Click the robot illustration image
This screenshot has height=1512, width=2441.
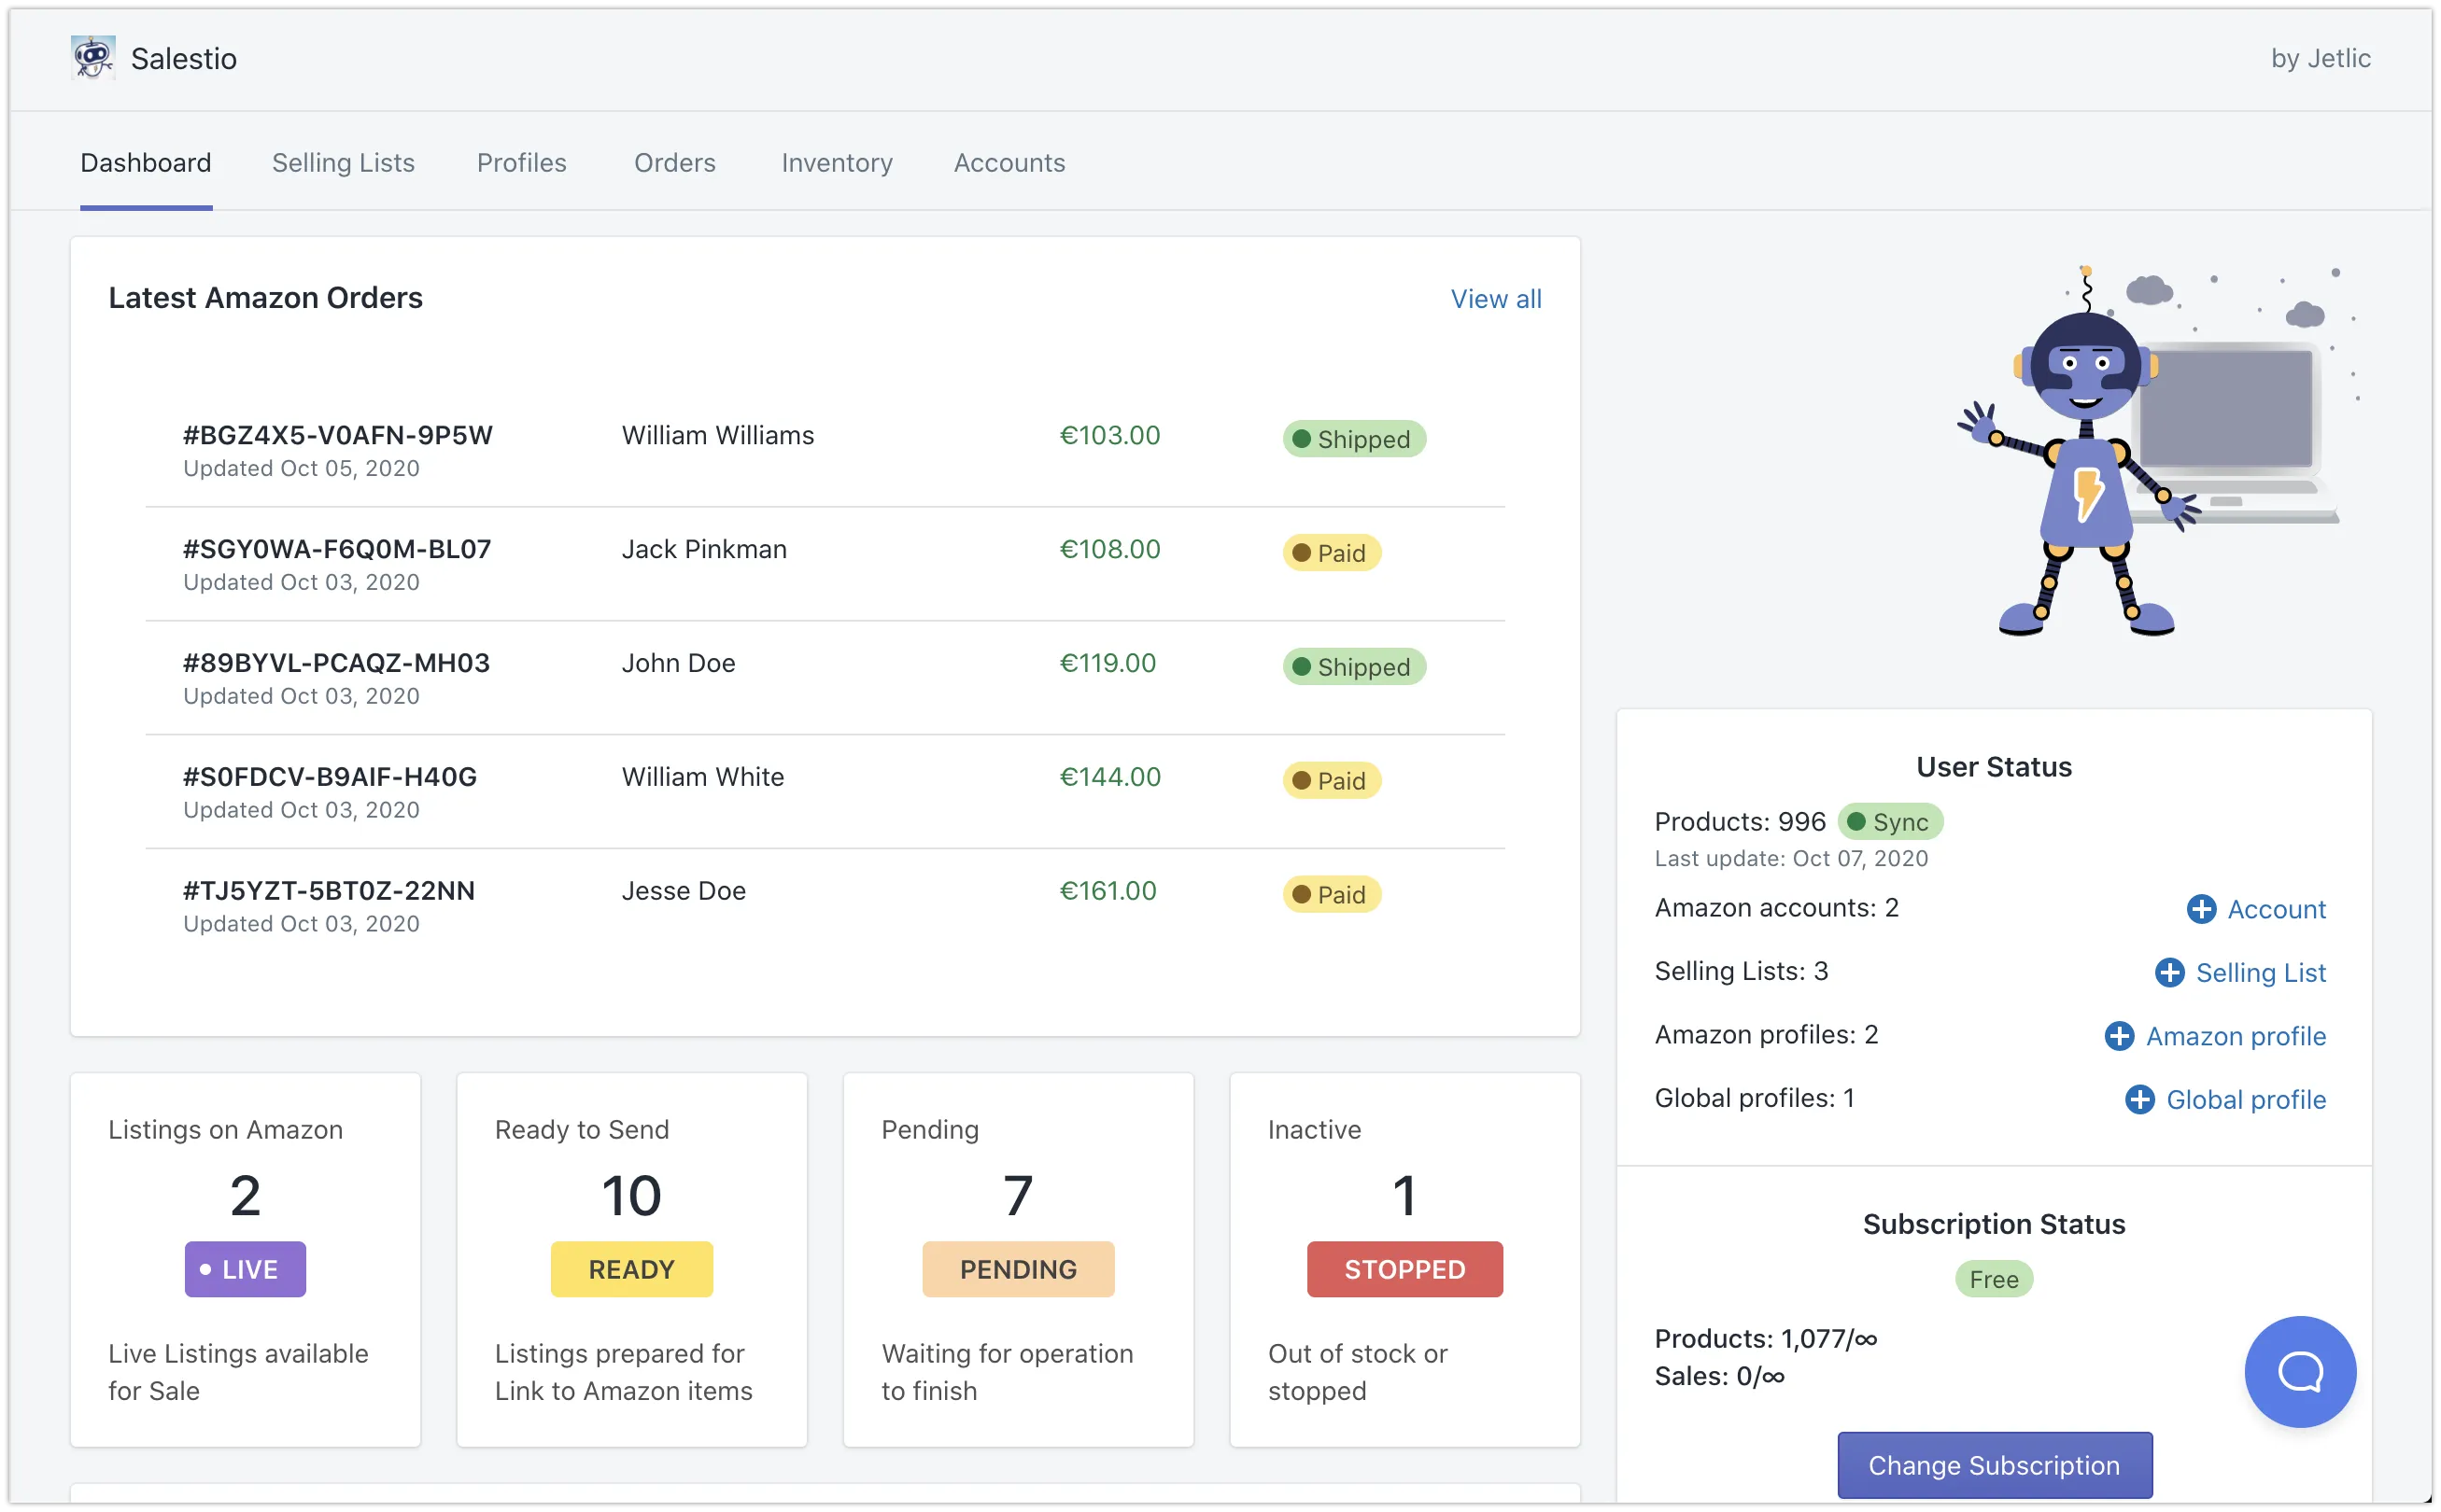(x=2151, y=452)
